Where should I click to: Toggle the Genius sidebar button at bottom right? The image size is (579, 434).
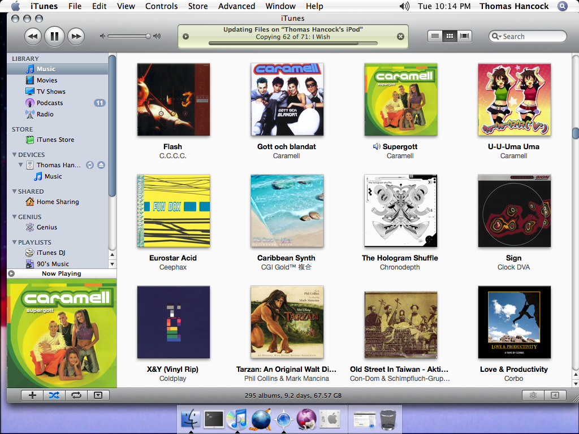(555, 395)
